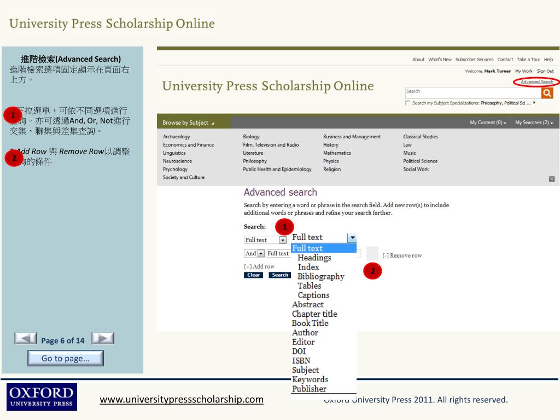The image size is (560, 420).
Task: Choose Editor option in list
Action: 303,342
